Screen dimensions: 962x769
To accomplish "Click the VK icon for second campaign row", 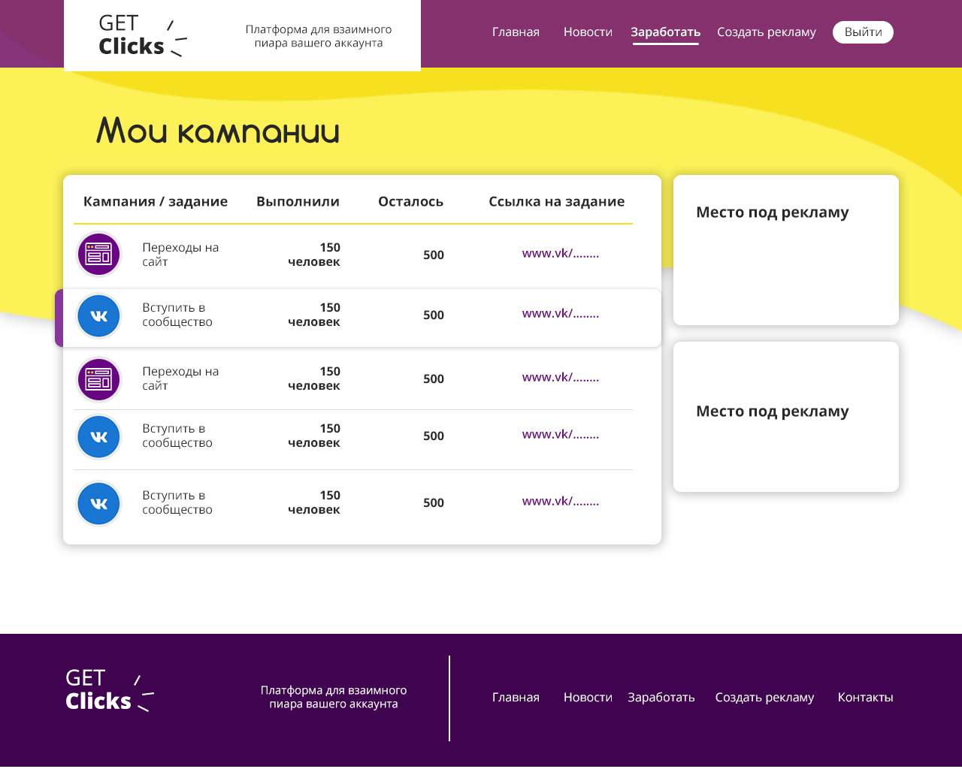I will [98, 316].
